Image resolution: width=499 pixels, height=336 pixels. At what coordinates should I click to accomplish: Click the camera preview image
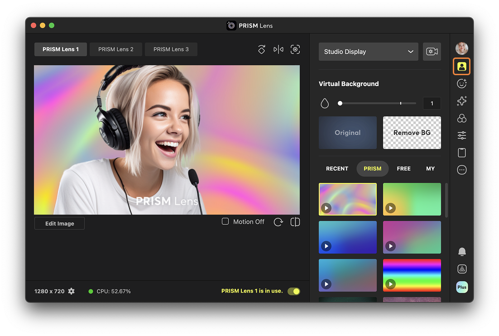(167, 140)
